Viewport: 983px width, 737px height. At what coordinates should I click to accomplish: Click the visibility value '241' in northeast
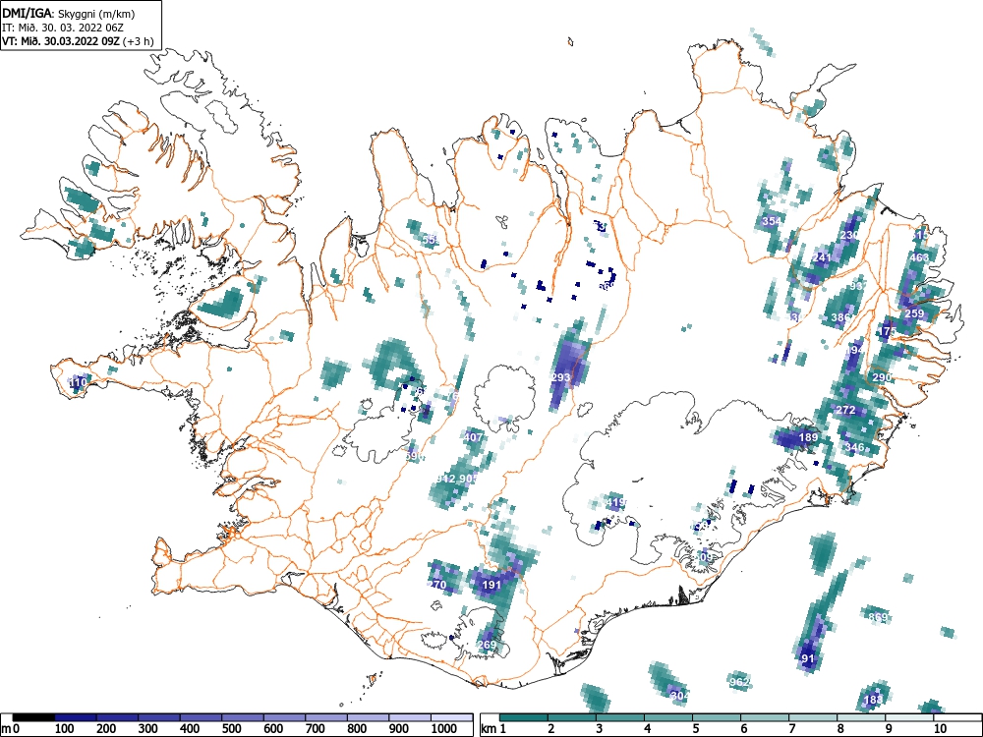821,257
